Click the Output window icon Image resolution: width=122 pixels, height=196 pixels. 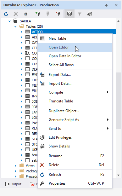[x=7, y=184]
